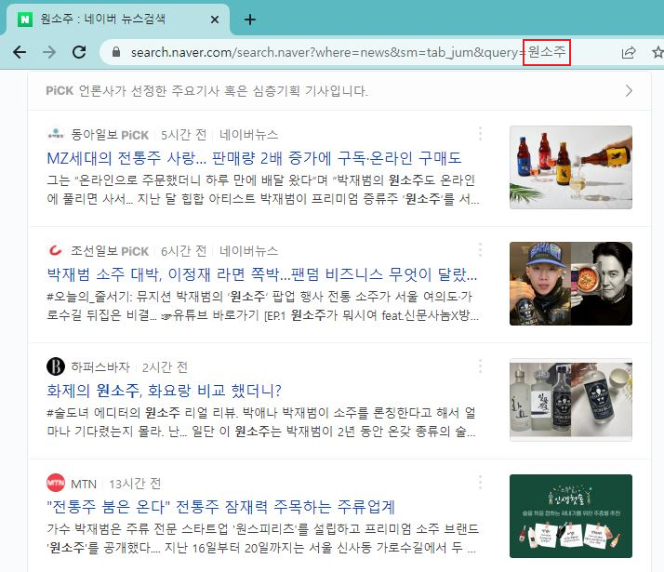Open thumbnail of traditional liquor bottles
Viewport: 664px width, 572px height.
coord(571,167)
